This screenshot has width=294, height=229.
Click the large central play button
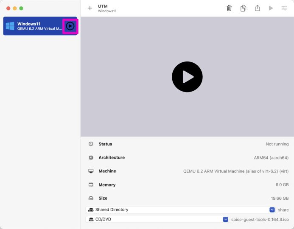[187, 77]
